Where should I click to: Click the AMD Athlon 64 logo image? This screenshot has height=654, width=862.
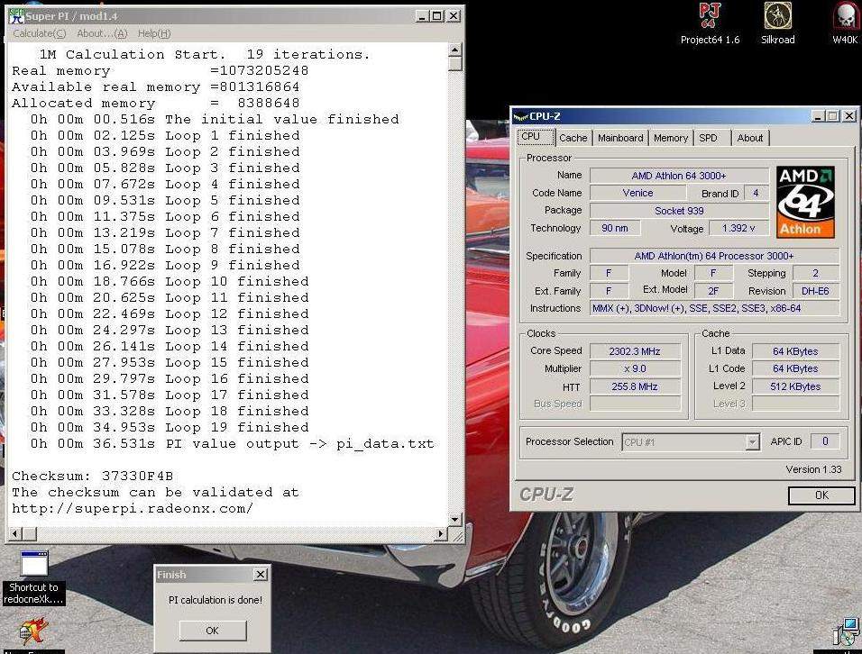(805, 202)
